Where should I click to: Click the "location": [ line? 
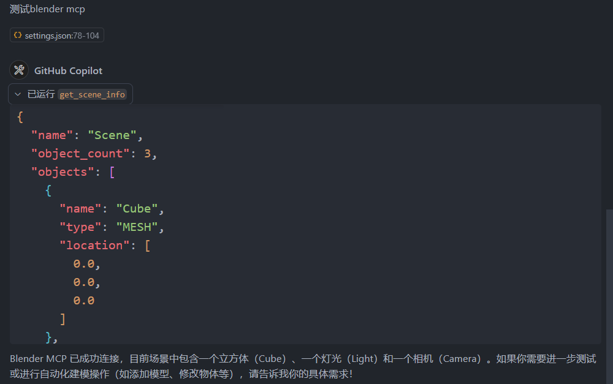point(105,246)
